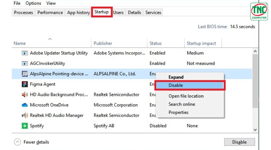The width and height of the screenshot is (271, 150).
Task: Switch to the Processes tab
Action: (x=23, y=13)
